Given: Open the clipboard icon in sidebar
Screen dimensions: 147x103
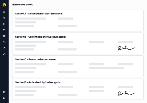Looking at the screenshot, I should (x=4, y=48).
